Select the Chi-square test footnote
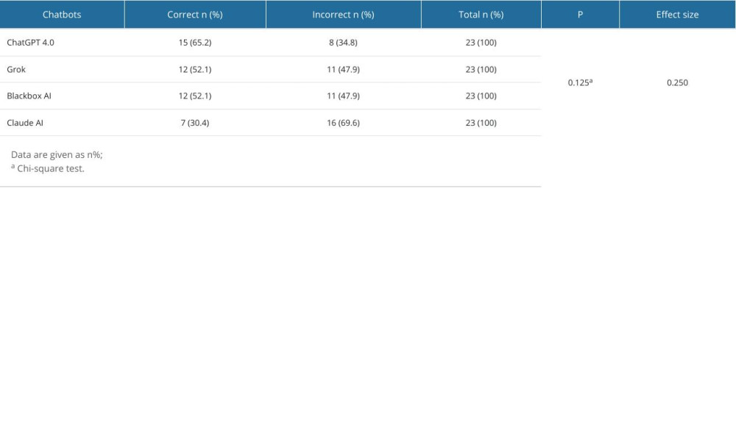Screen dimensions: 736x441 [x=48, y=168]
